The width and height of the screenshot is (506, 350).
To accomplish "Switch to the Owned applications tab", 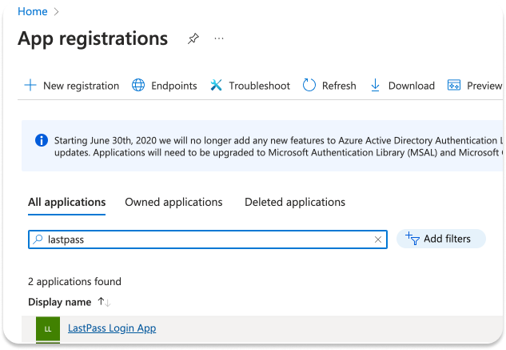I will point(173,202).
